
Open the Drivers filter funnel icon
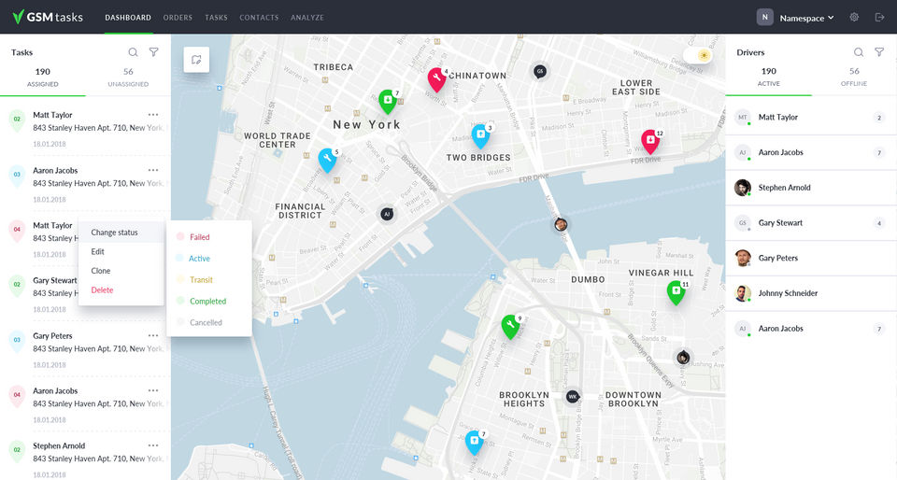(x=879, y=52)
